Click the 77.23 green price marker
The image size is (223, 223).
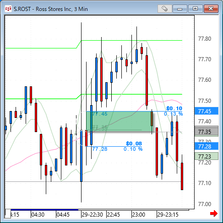[207, 156]
